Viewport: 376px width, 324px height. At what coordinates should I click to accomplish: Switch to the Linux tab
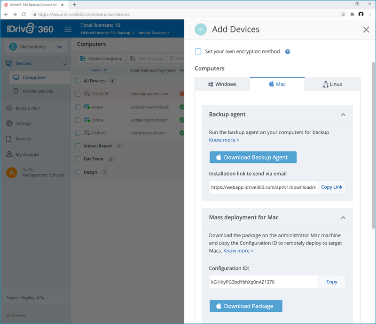click(332, 84)
